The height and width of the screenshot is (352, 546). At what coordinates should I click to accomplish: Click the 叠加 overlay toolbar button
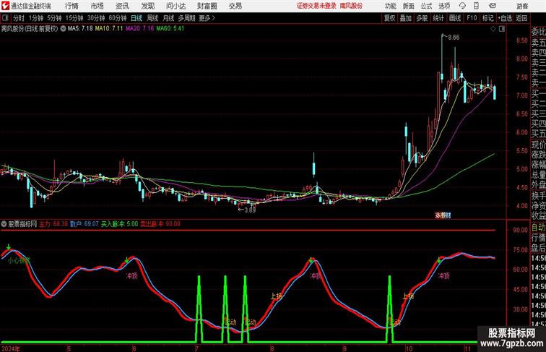[x=406, y=18]
